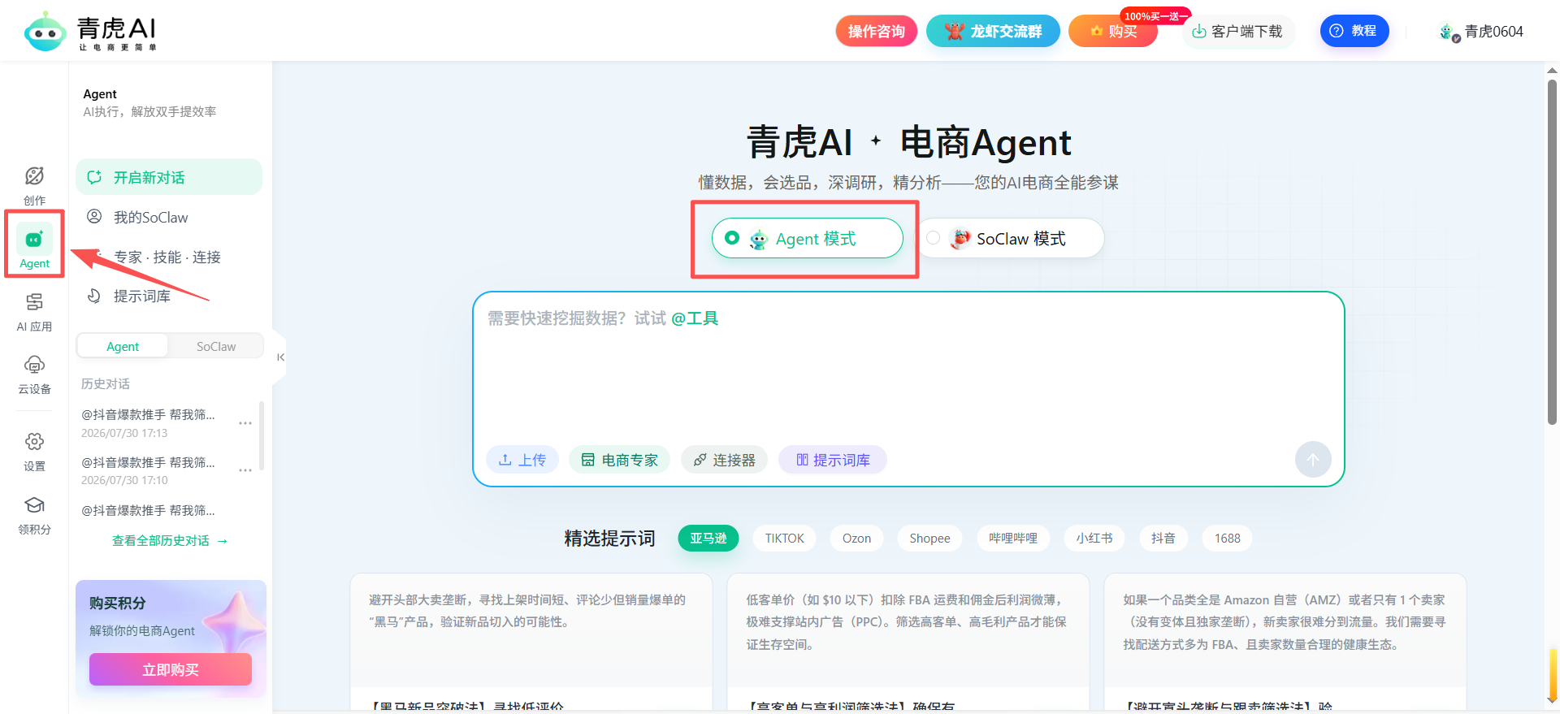Switch to the Agent history tab
This screenshot has width=1560, height=714.
pyautogui.click(x=123, y=346)
